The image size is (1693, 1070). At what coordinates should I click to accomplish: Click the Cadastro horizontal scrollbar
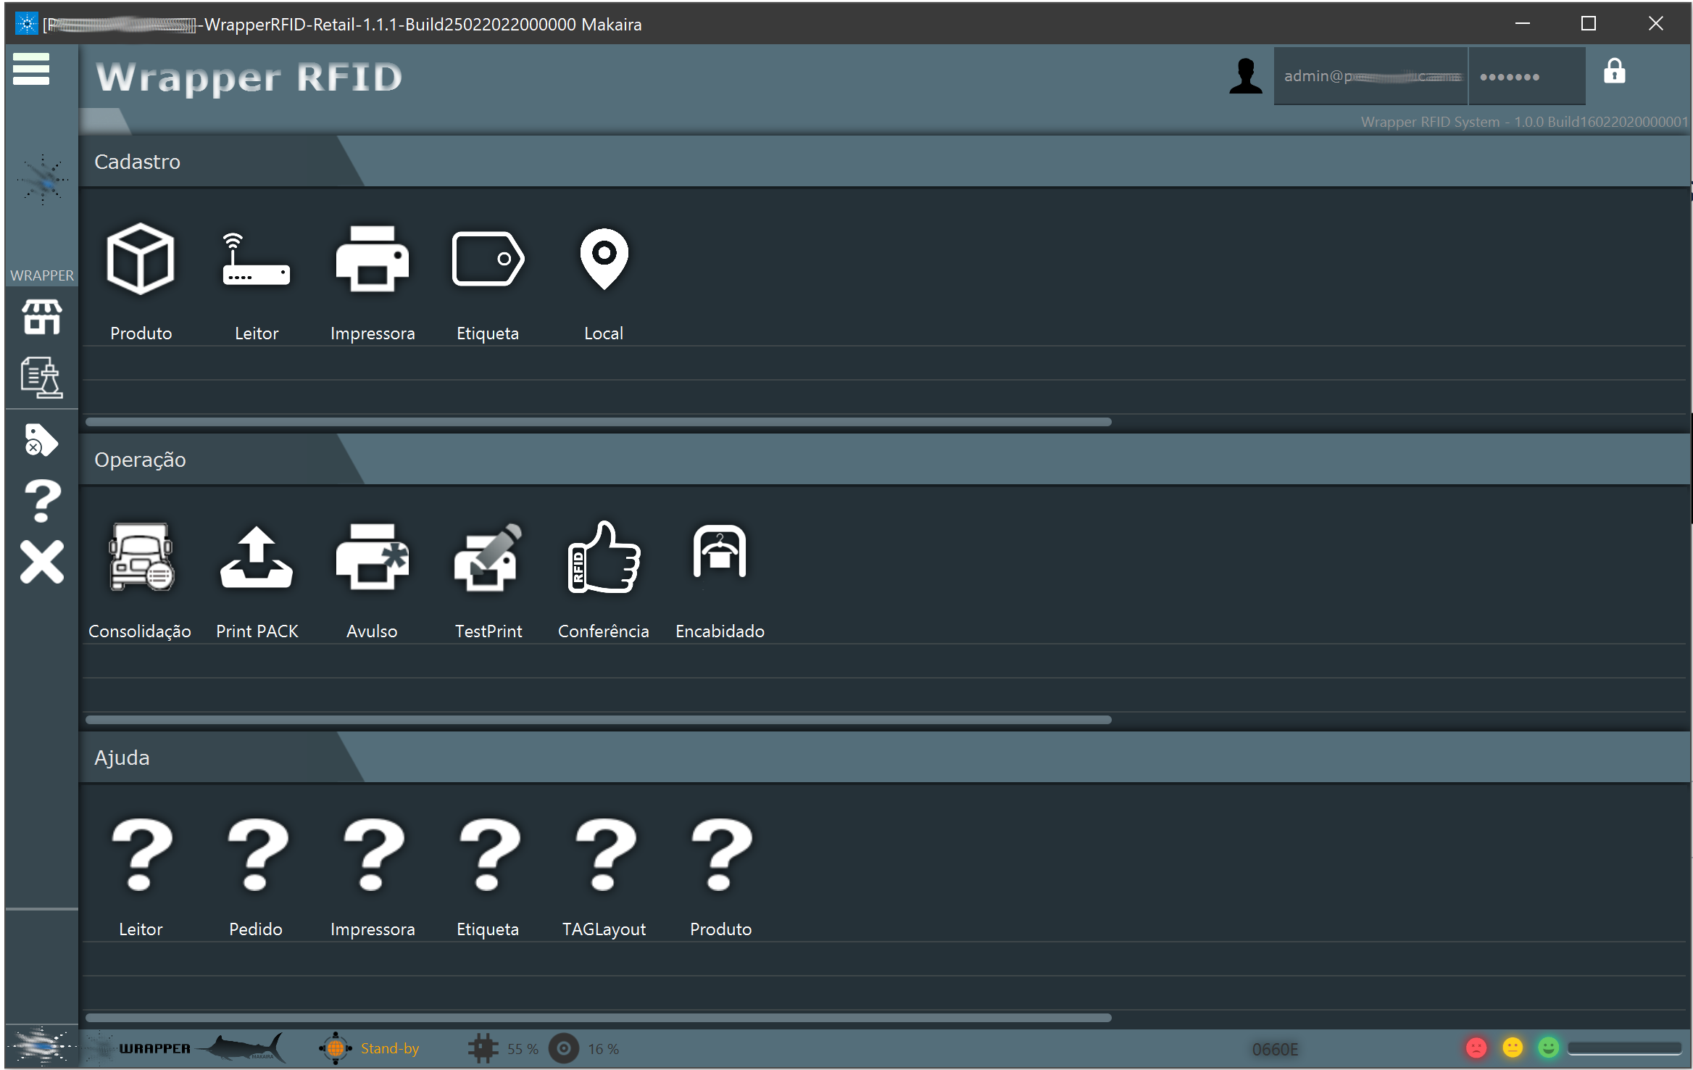599,422
